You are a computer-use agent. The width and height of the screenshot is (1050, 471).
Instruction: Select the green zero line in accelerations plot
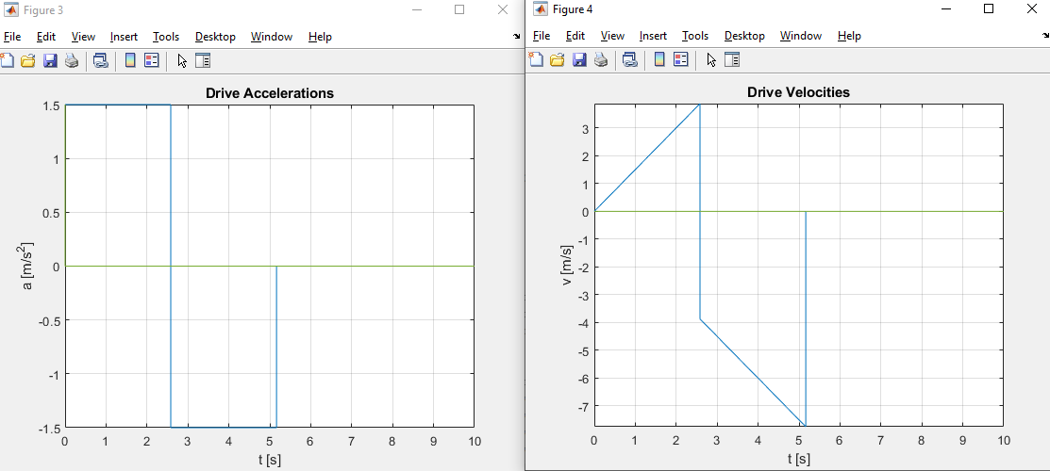click(x=377, y=267)
